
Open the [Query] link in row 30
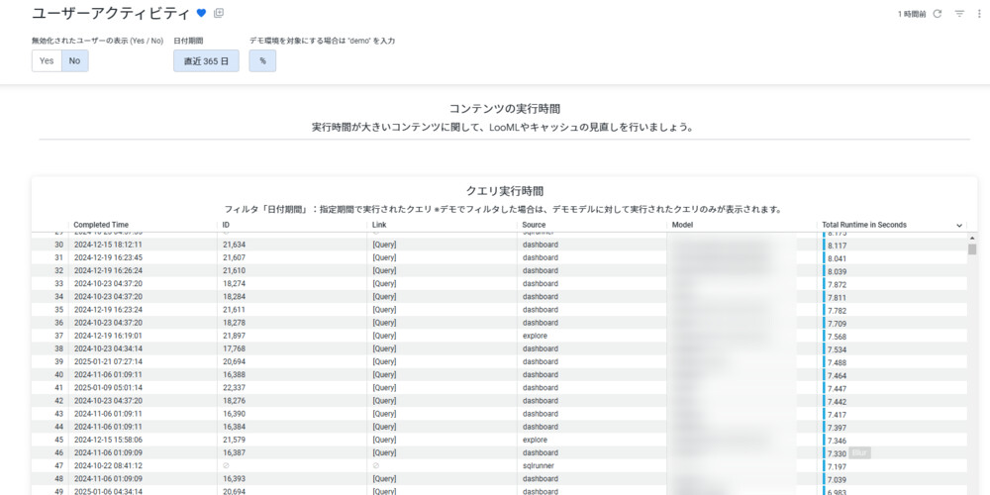click(384, 245)
